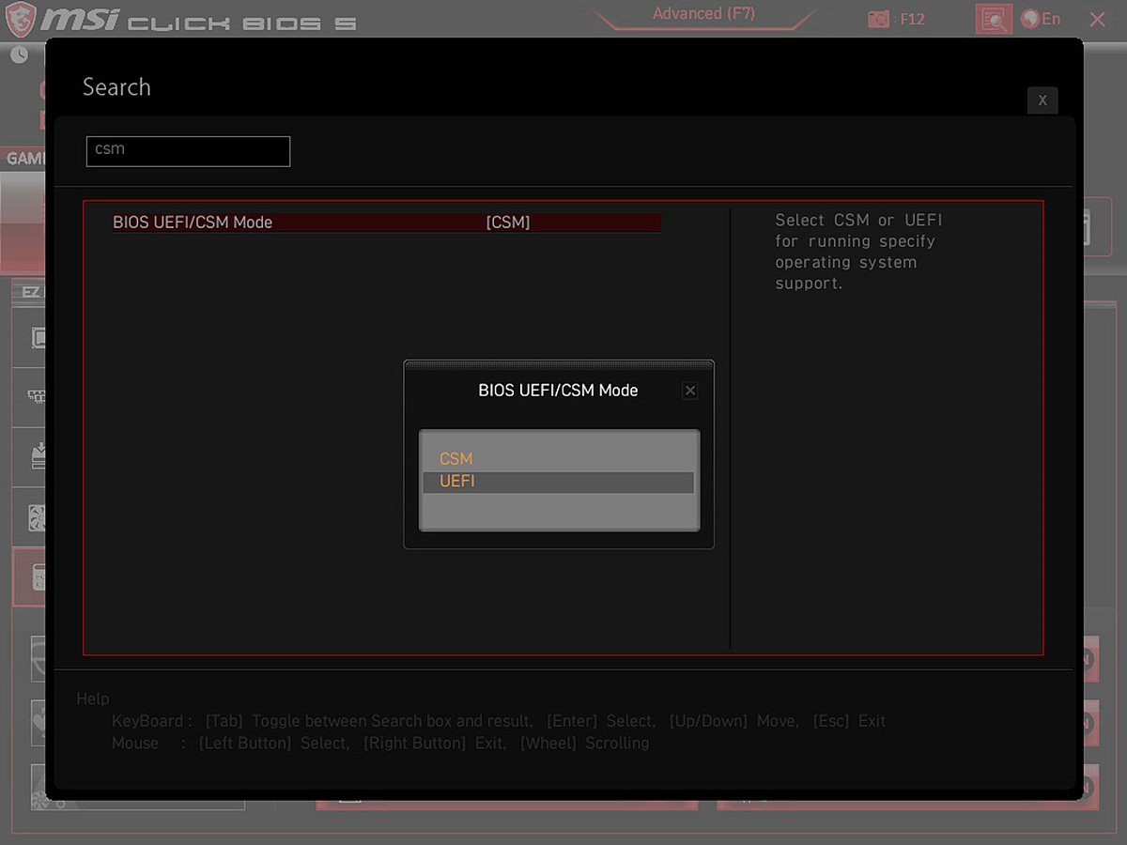Click the BIOS UEFI/CSM Mode popup title
The image size is (1127, 845).
point(558,391)
